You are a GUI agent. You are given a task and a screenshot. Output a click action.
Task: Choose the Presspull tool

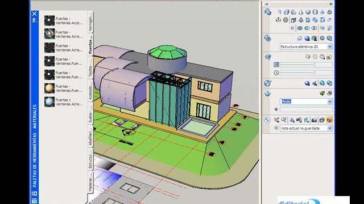[x=301, y=20]
